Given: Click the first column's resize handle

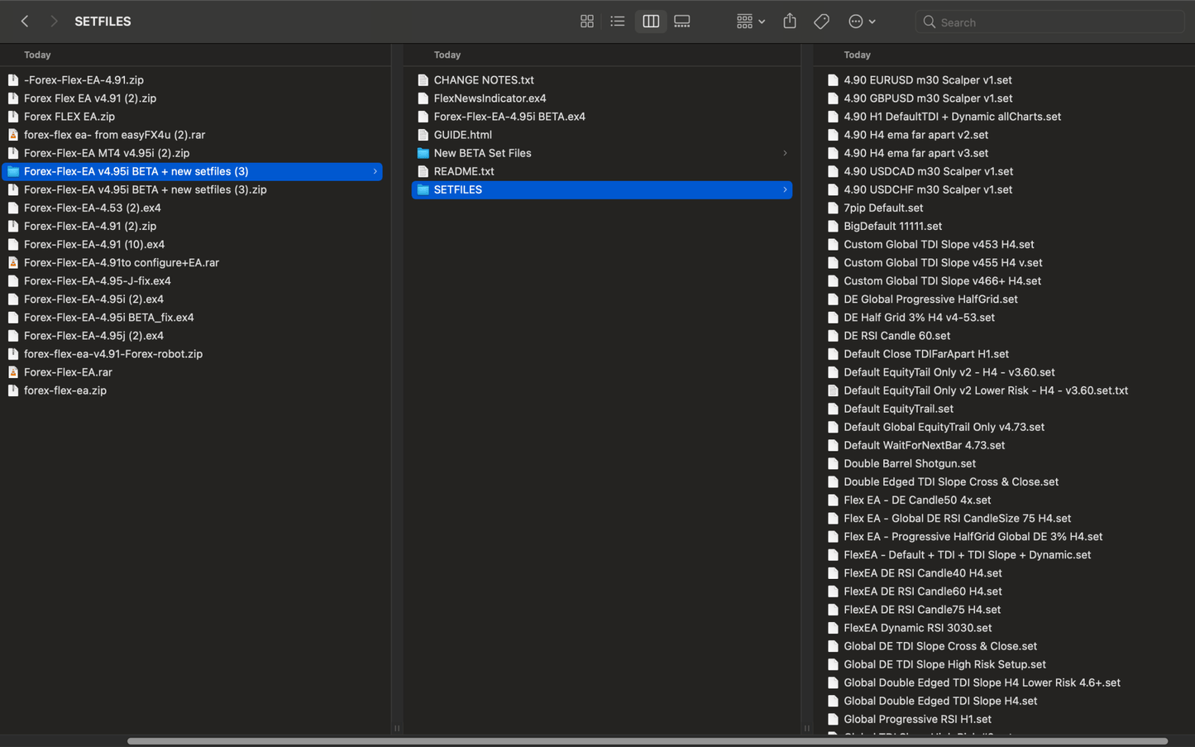Looking at the screenshot, I should (x=397, y=728).
